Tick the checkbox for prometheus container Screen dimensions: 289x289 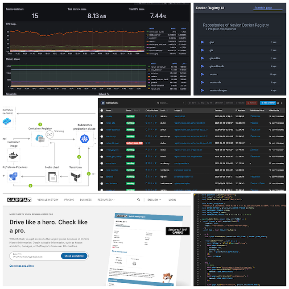(102, 163)
